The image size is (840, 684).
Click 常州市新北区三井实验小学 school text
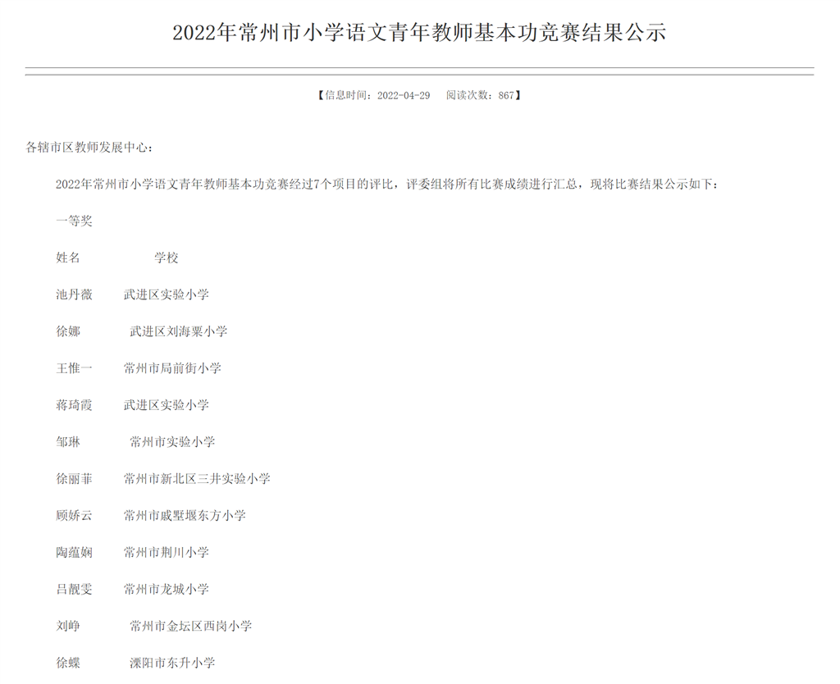click(x=197, y=479)
